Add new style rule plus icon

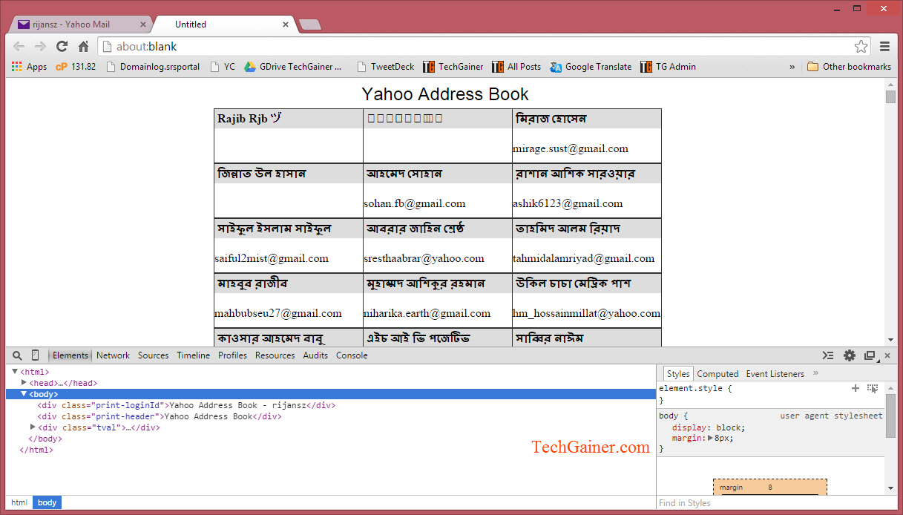coord(856,388)
